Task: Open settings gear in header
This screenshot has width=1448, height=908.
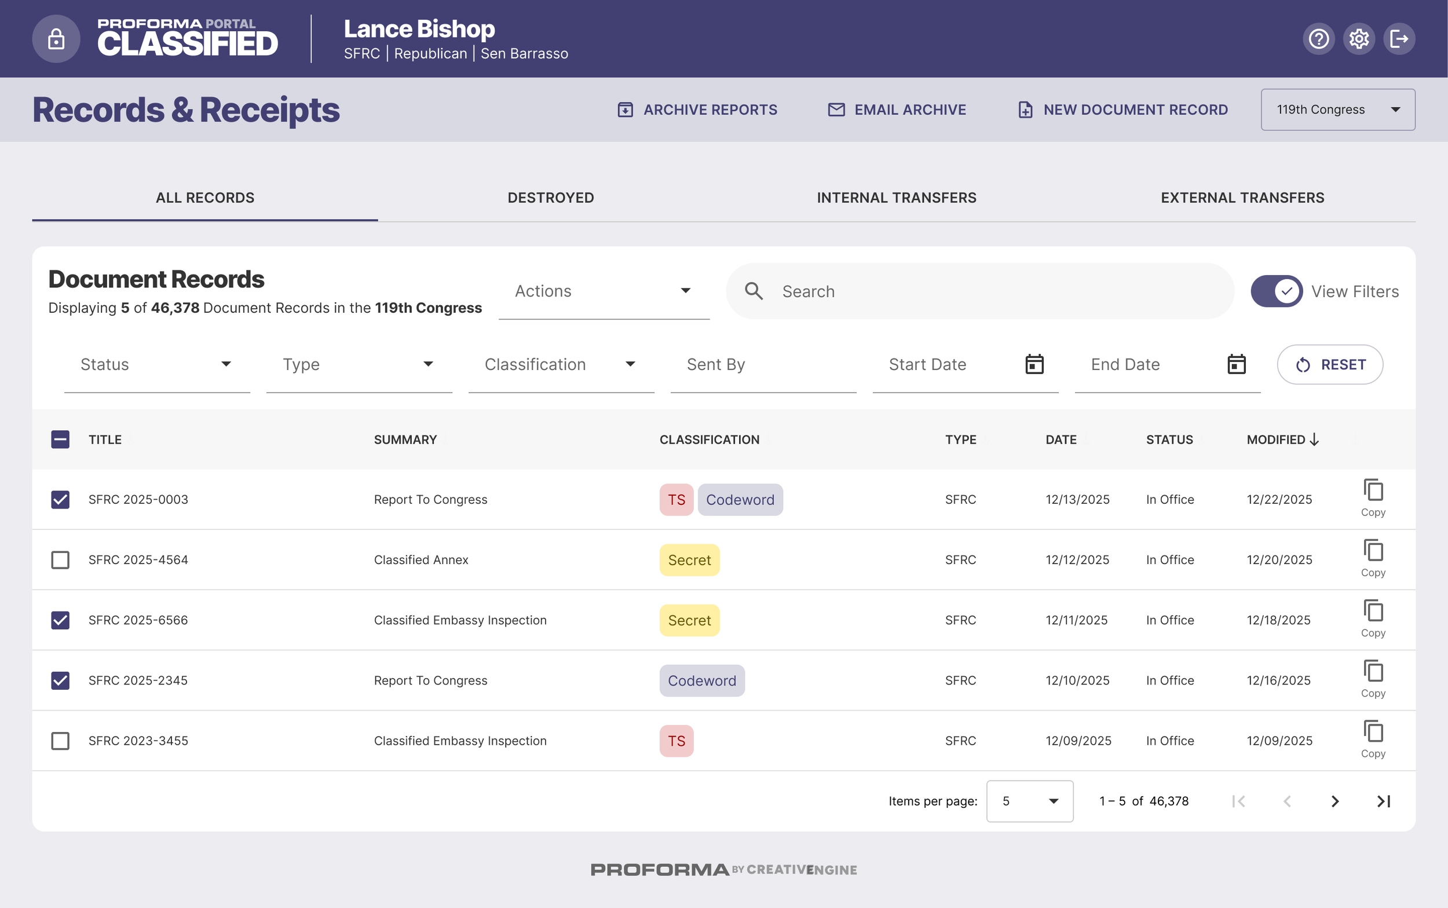Action: click(x=1358, y=39)
